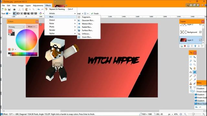
Task: Click the Finish button
Action: click(x=95, y=14)
